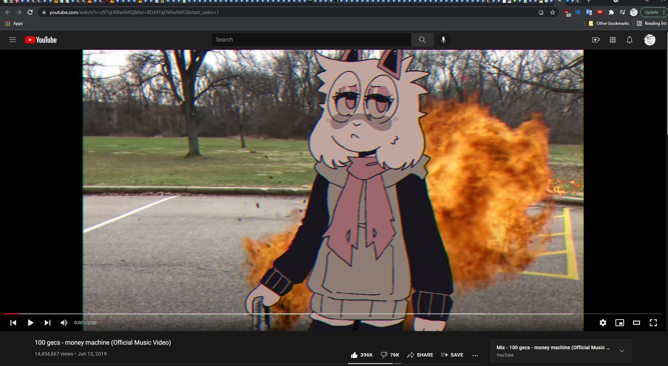This screenshot has height=366, width=668.
Task: Open the Mix - 100 gecs playlist title
Action: [x=553, y=347]
